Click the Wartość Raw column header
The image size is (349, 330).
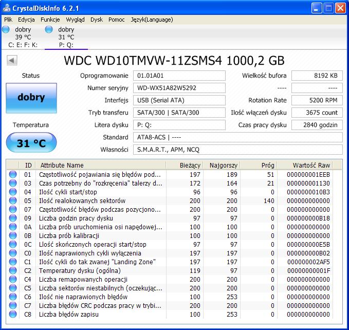305,165
